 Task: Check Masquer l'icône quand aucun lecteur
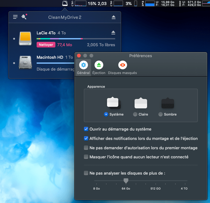point(86,157)
